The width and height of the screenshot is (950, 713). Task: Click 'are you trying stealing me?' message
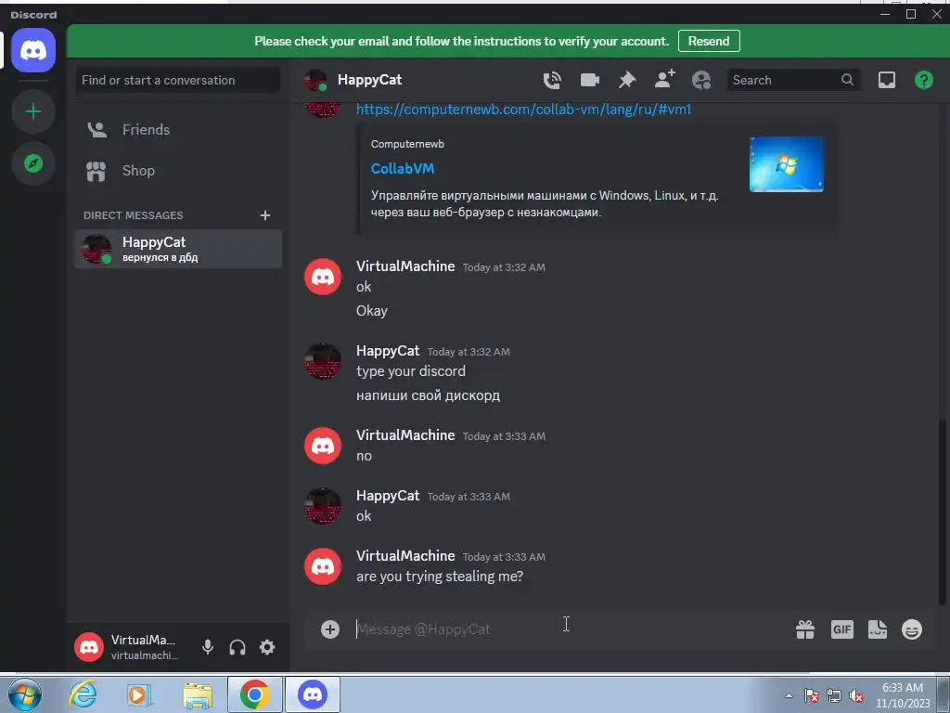(x=440, y=576)
